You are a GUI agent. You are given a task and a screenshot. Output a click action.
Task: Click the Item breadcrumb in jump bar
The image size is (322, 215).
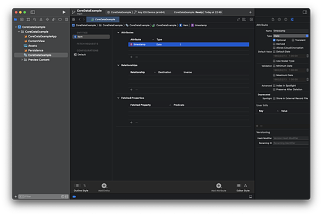coord(184,25)
